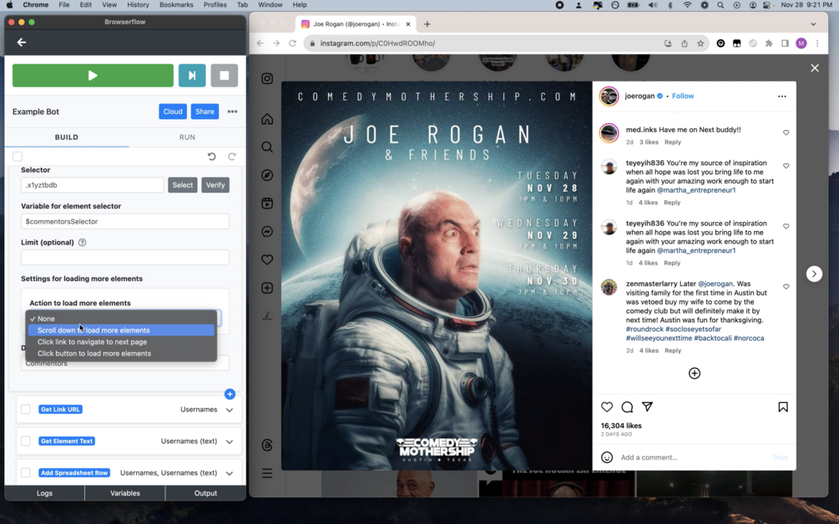Run the bot with the green play button
The height and width of the screenshot is (524, 839).
93,75
